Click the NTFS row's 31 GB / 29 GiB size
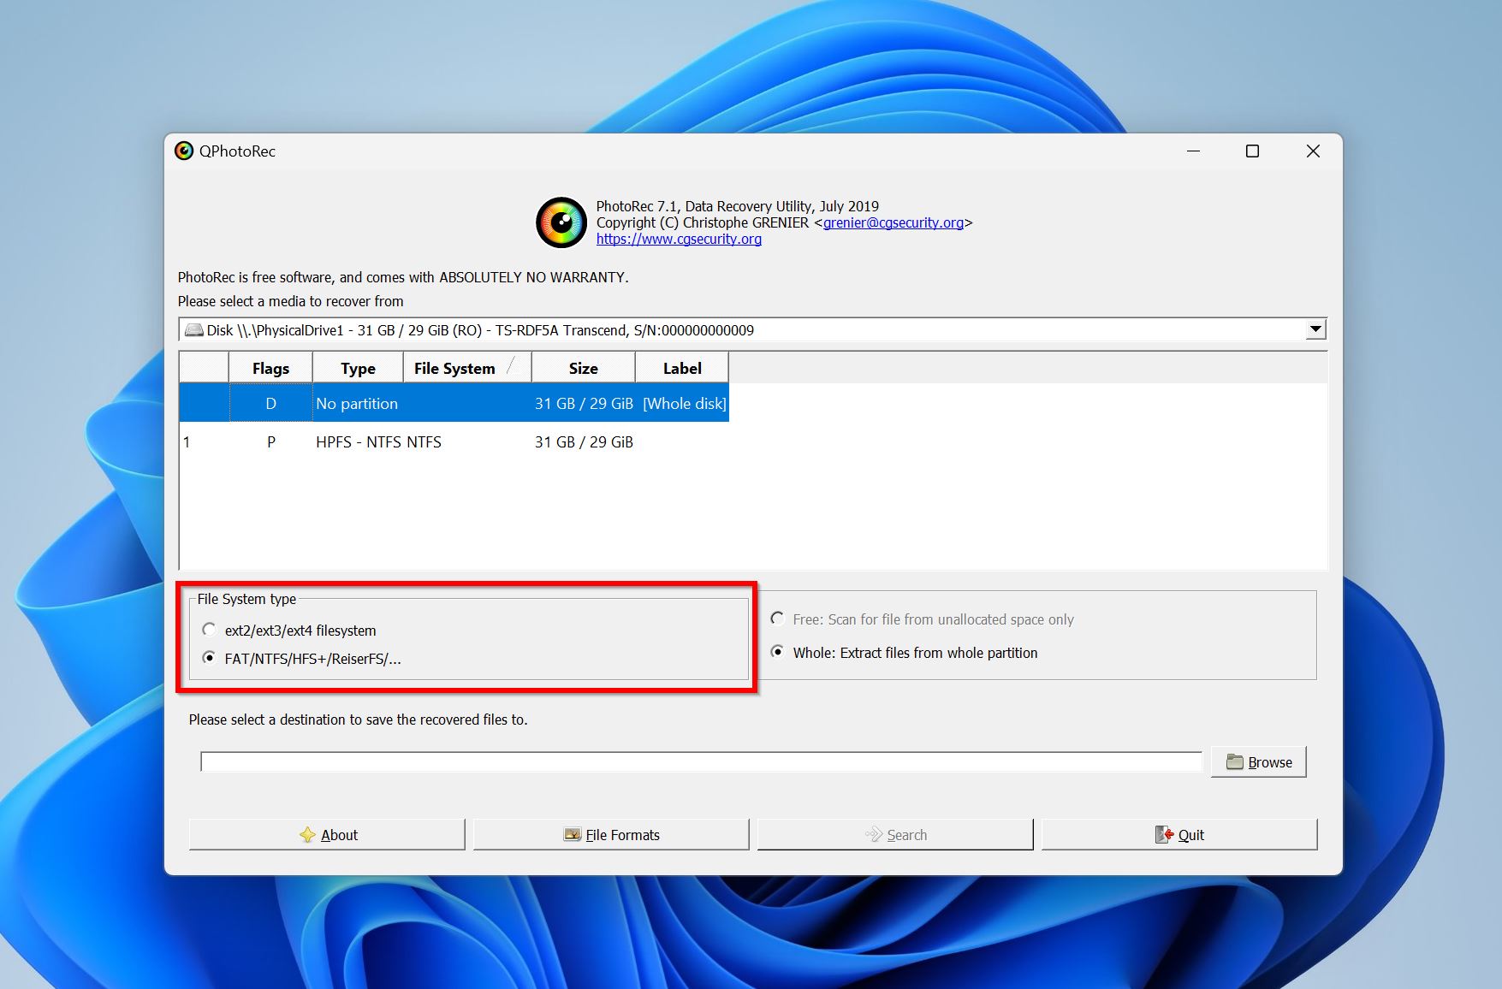Image resolution: width=1502 pixels, height=989 pixels. 584,441
